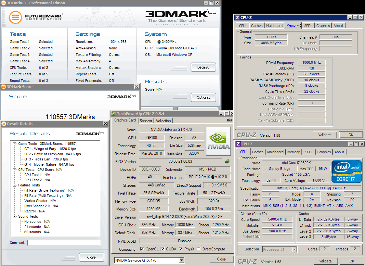Open the Processor #1 selection dropdown
The image size is (365, 266).
click(x=294, y=249)
